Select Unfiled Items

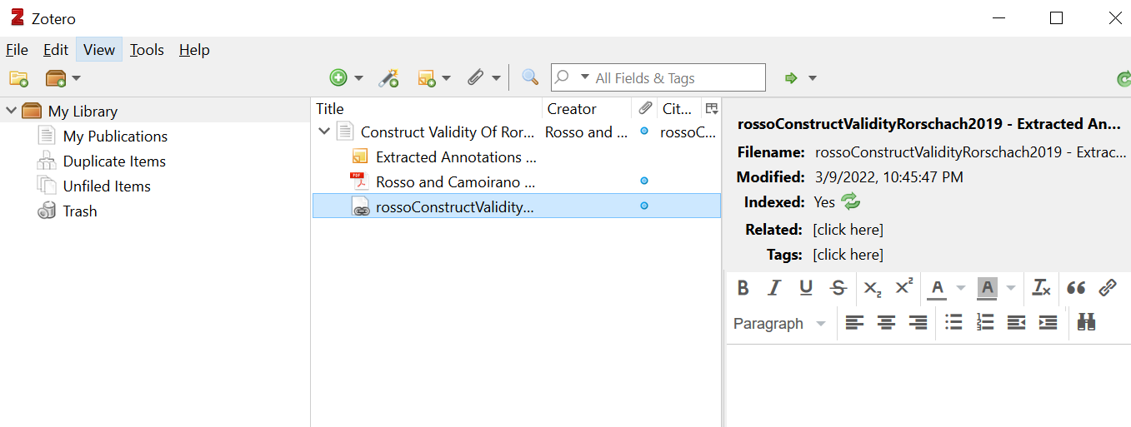[107, 186]
